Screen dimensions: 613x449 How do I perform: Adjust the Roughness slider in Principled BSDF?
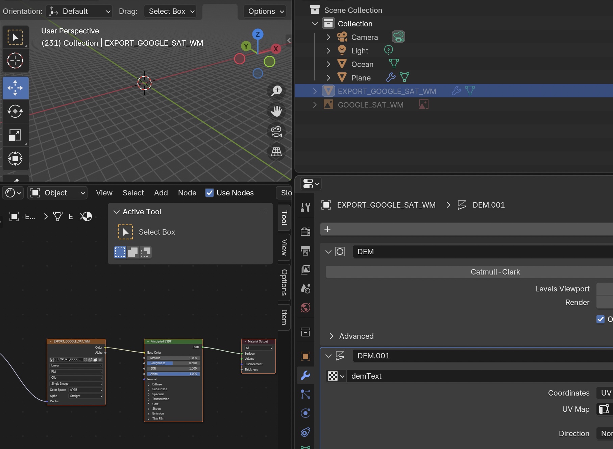pos(173,363)
